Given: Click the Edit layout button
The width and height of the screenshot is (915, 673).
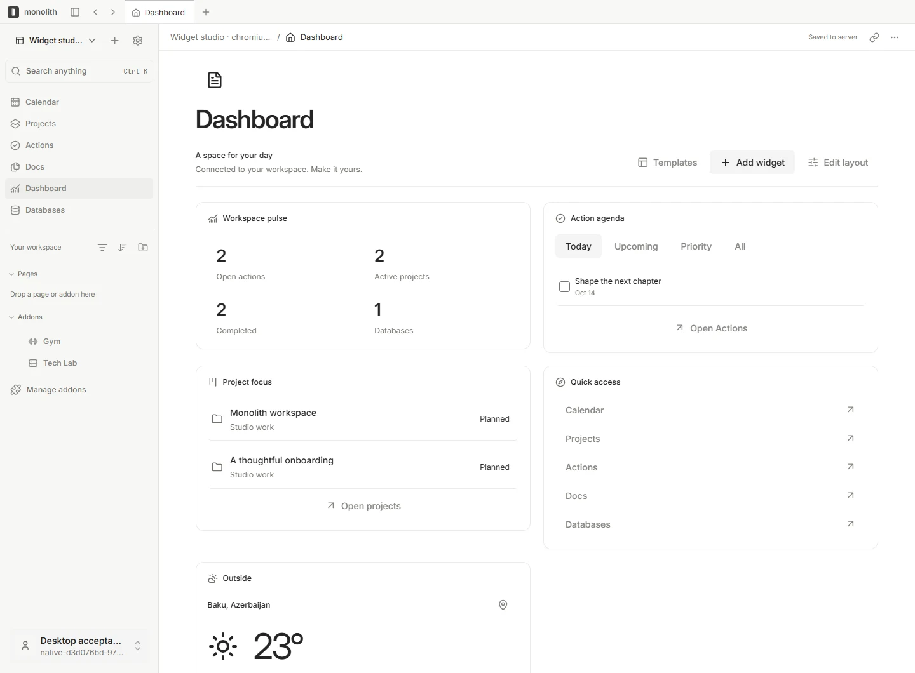Looking at the screenshot, I should coord(838,163).
